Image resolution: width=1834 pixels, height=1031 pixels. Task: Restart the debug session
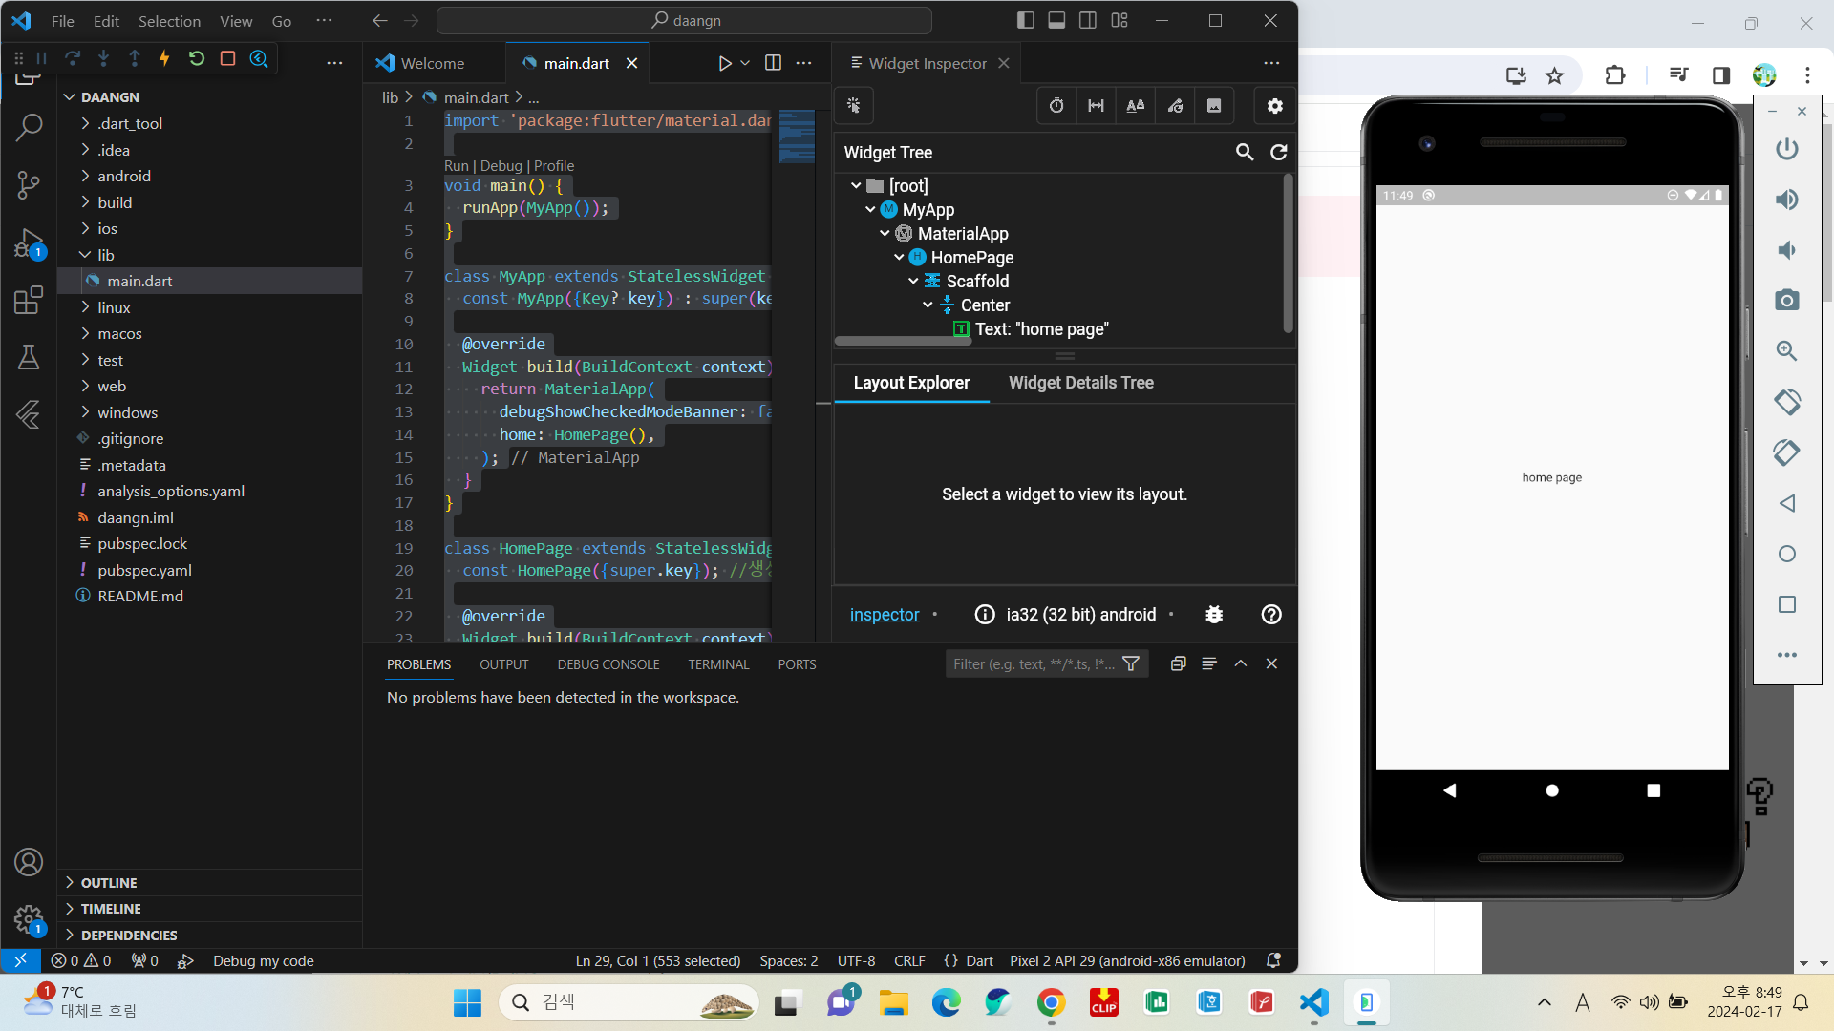click(197, 59)
